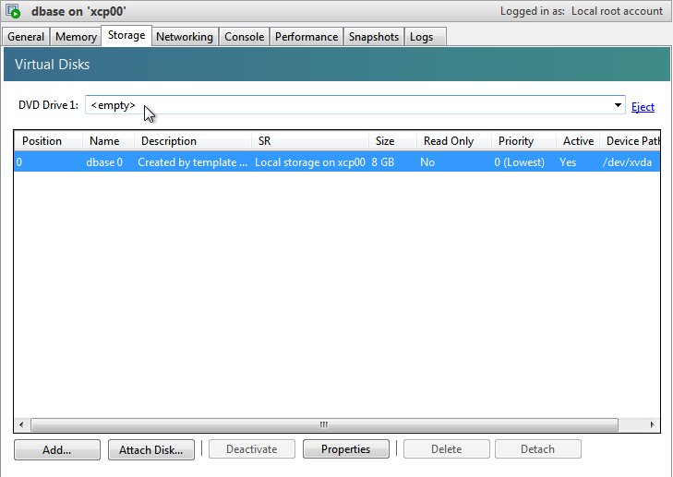Click the '0 (Lowest)' priority cell
The image size is (673, 477).
[520, 162]
